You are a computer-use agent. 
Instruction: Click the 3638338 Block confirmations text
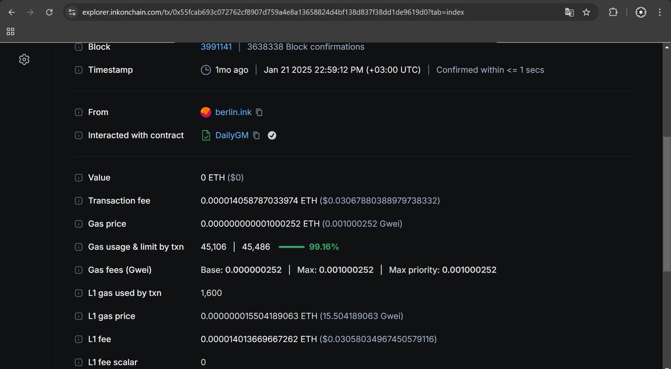(306, 47)
